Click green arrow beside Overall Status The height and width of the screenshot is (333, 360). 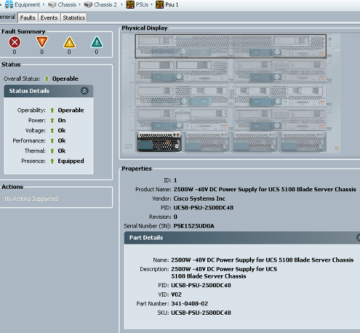(46, 79)
